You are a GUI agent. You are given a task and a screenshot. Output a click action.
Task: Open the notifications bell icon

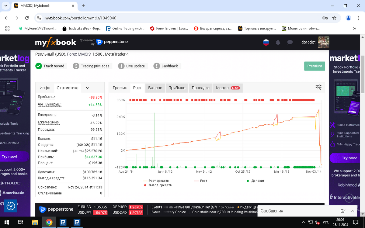[x=278, y=42]
